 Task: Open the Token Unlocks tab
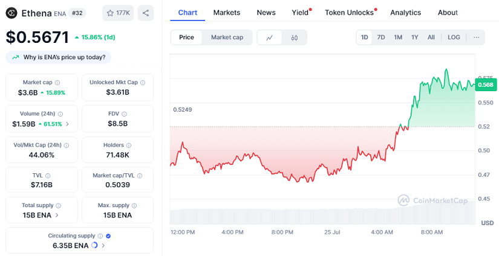pyautogui.click(x=349, y=13)
